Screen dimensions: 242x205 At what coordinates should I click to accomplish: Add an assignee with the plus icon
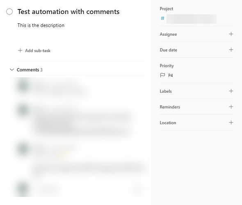(231, 34)
